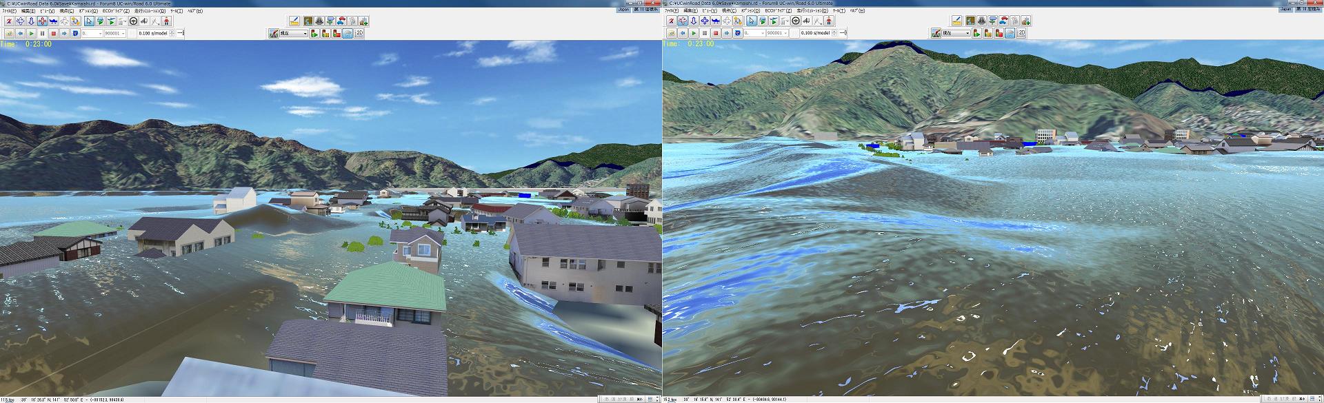Click the Japan button in right window

[1286, 10]
